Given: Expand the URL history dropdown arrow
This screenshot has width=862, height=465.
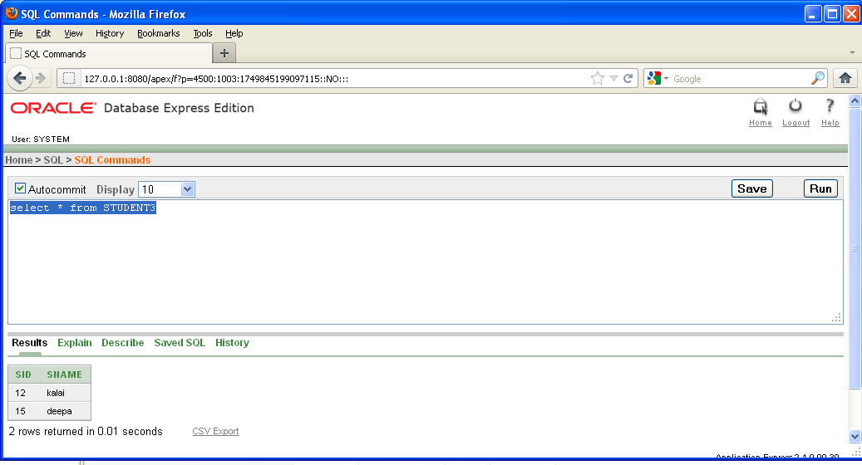Looking at the screenshot, I should [x=613, y=79].
